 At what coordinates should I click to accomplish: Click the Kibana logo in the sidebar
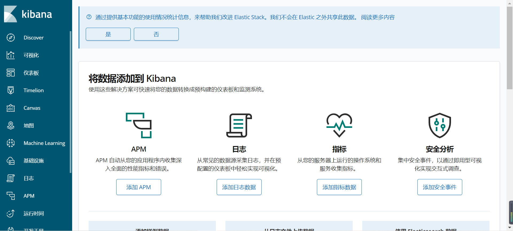[x=28, y=14]
